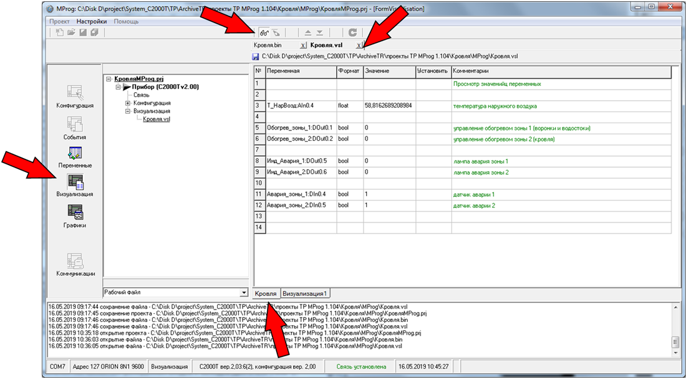Open the Визуализация sidebar panel icon
The width and height of the screenshot is (686, 378).
pyautogui.click(x=75, y=181)
